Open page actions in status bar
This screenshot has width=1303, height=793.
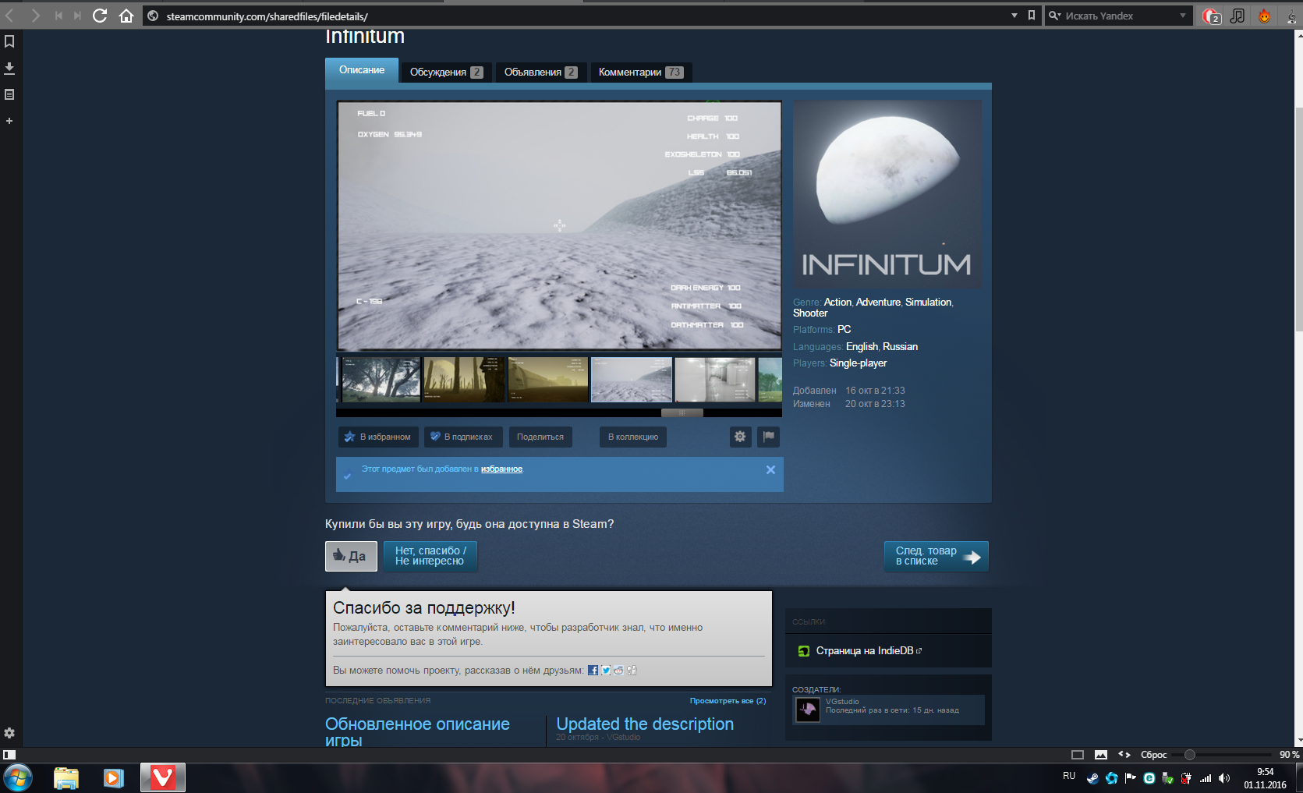point(1124,755)
